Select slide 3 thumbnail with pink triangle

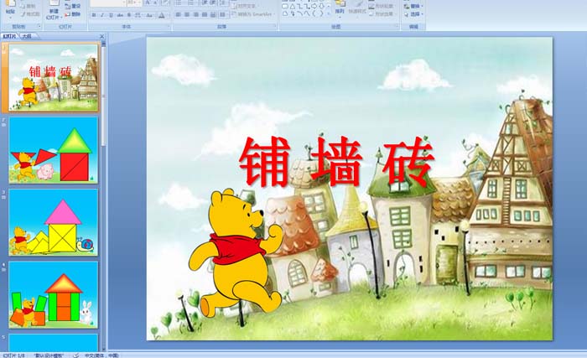pyautogui.click(x=54, y=221)
